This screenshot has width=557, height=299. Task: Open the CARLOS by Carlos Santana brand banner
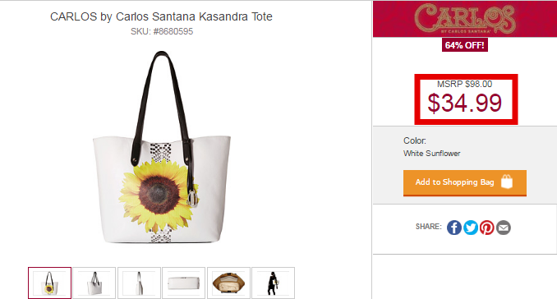point(465,19)
